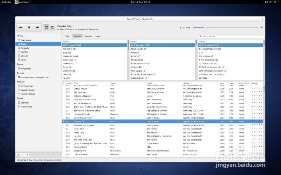Select Music in the Library sidebar
The width and height of the screenshot is (281, 175).
[39, 44]
